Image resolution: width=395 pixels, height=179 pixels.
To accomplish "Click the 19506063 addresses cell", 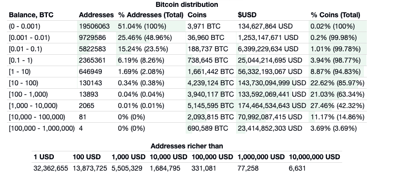I will (94, 26).
